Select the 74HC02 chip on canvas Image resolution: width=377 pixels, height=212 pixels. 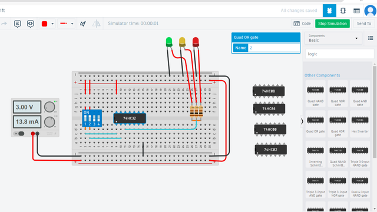(271, 150)
